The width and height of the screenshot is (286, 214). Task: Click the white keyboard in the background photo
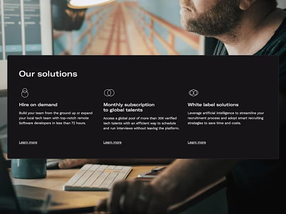tap(98, 177)
